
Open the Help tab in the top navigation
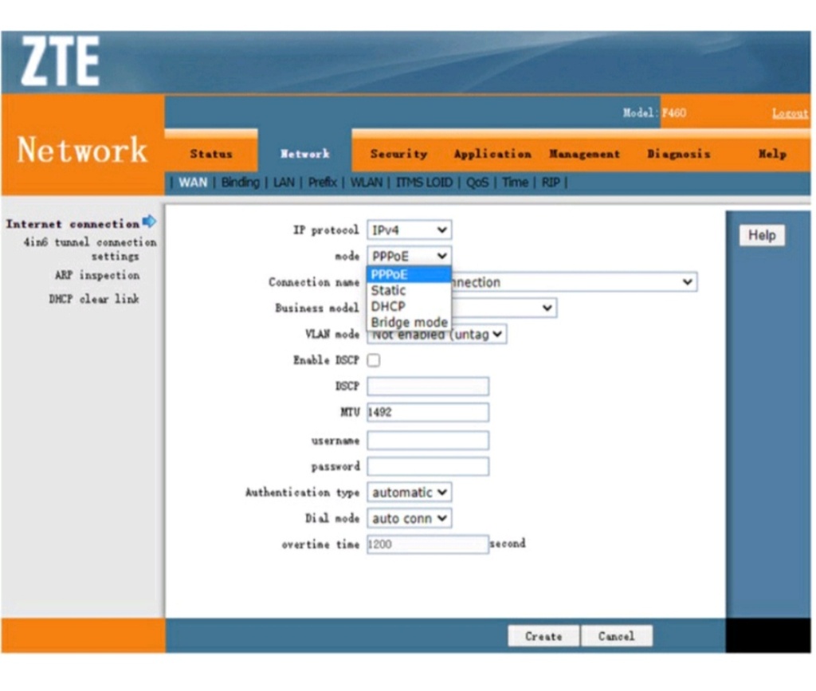772,154
